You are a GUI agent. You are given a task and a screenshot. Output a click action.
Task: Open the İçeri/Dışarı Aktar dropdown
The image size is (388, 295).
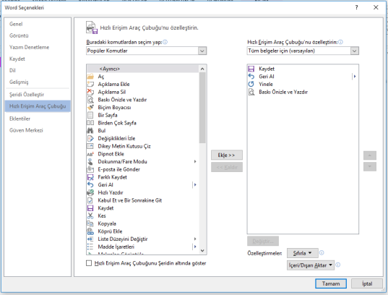click(x=311, y=265)
